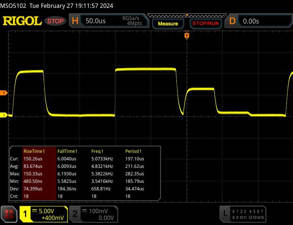Click FallTime1 max value 6.1930us
The image size is (293, 225).
(x=67, y=174)
